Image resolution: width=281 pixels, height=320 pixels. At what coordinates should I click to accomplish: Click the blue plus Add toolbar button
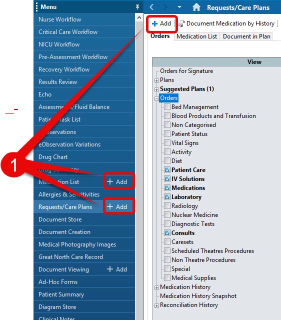pyautogui.click(x=161, y=23)
